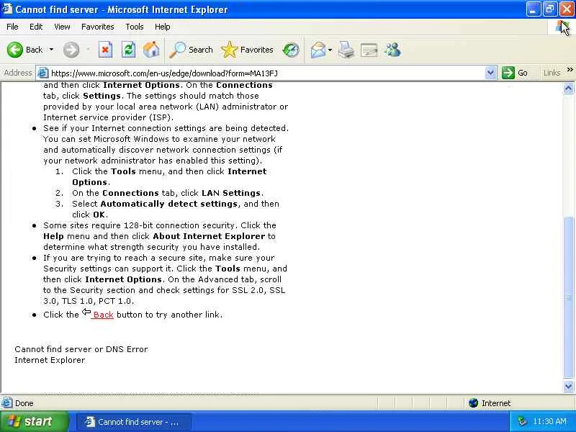This screenshot has height=432, width=576.
Task: Click the red Back link in page
Action: pos(103,315)
